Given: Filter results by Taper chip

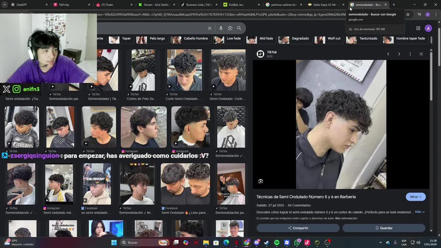Looking at the screenshot, I should click(121, 39).
